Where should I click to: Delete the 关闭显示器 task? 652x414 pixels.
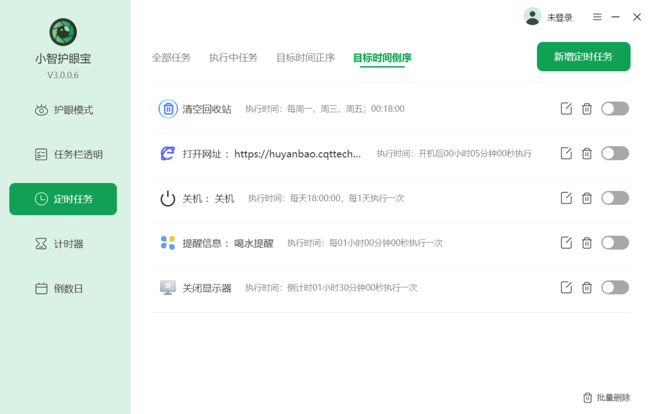587,287
